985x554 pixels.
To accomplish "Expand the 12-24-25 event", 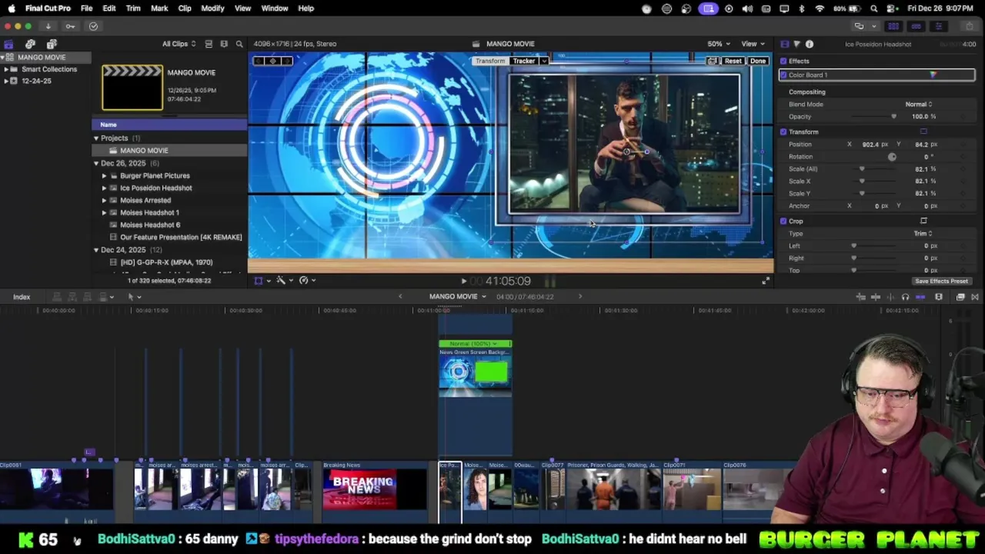I will pos(6,81).
